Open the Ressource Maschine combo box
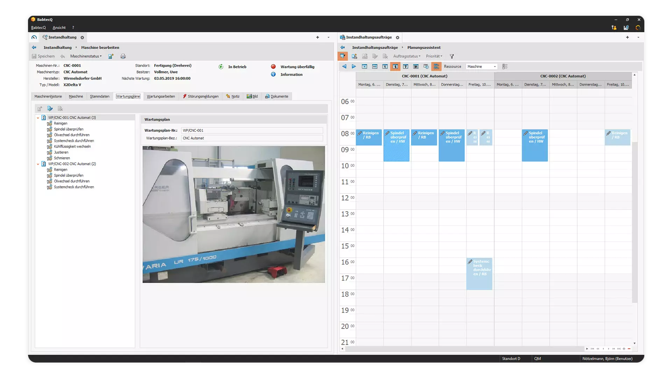Image resolution: width=672 pixels, height=378 pixels. [482, 66]
